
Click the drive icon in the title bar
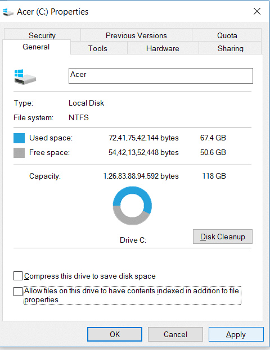point(8,12)
